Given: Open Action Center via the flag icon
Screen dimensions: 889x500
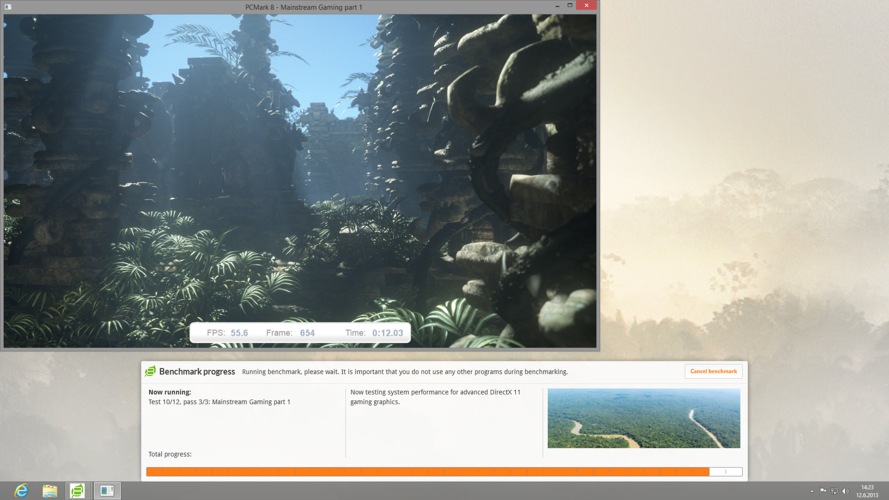Looking at the screenshot, I should [x=823, y=491].
